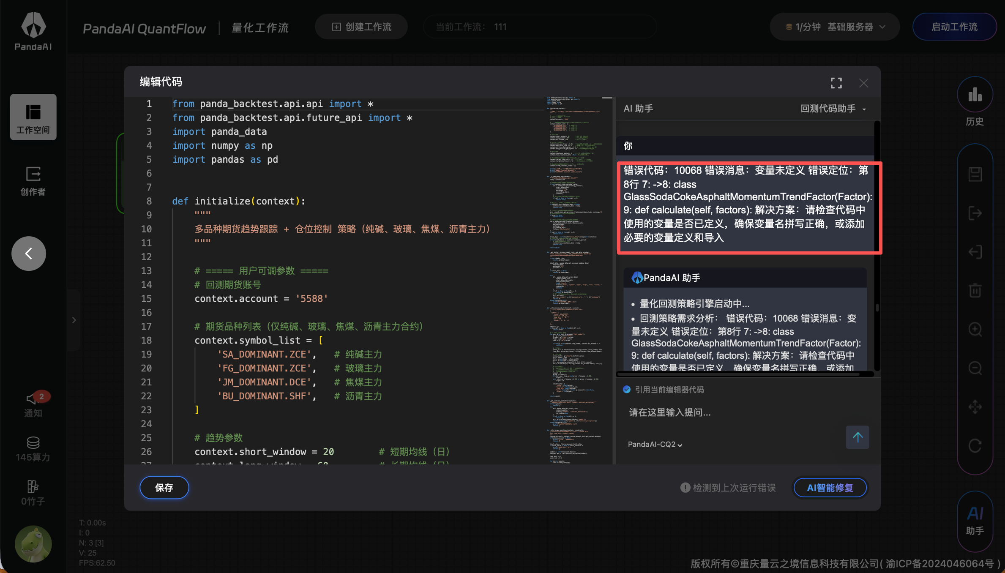Go to the 创作者 creator section
Screen dimensions: 1005x573
point(33,181)
